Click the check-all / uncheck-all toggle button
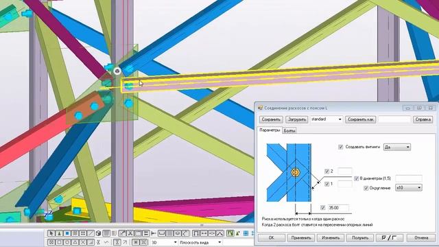 389,238
